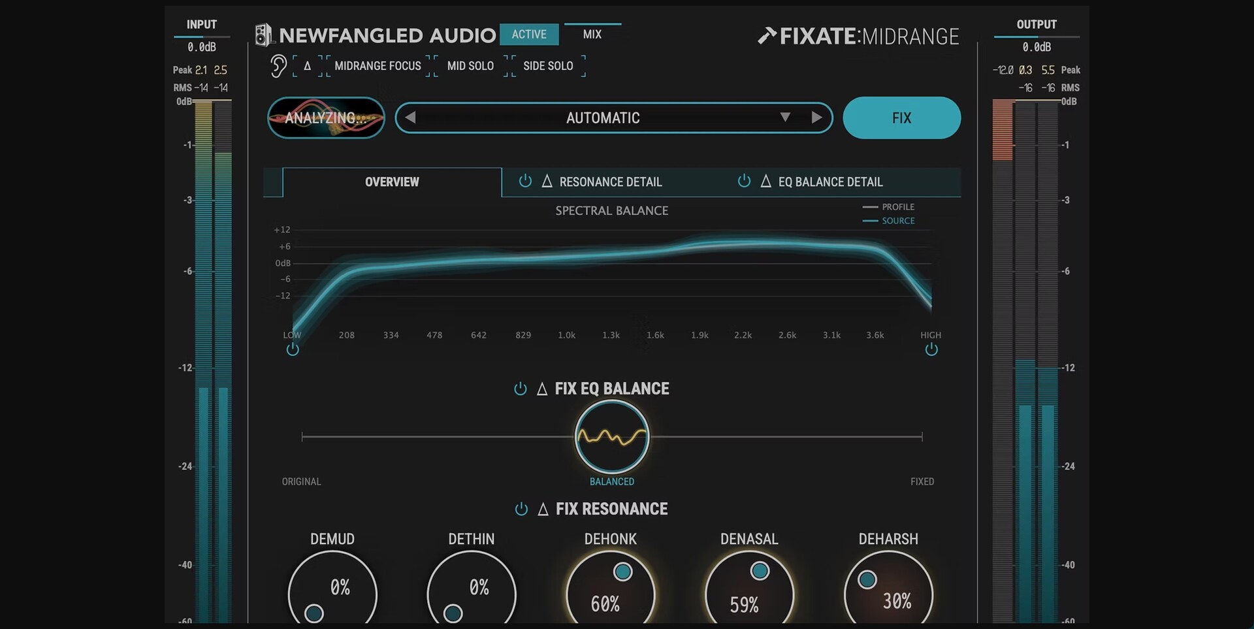Enable MID SOLO monitoring

470,66
